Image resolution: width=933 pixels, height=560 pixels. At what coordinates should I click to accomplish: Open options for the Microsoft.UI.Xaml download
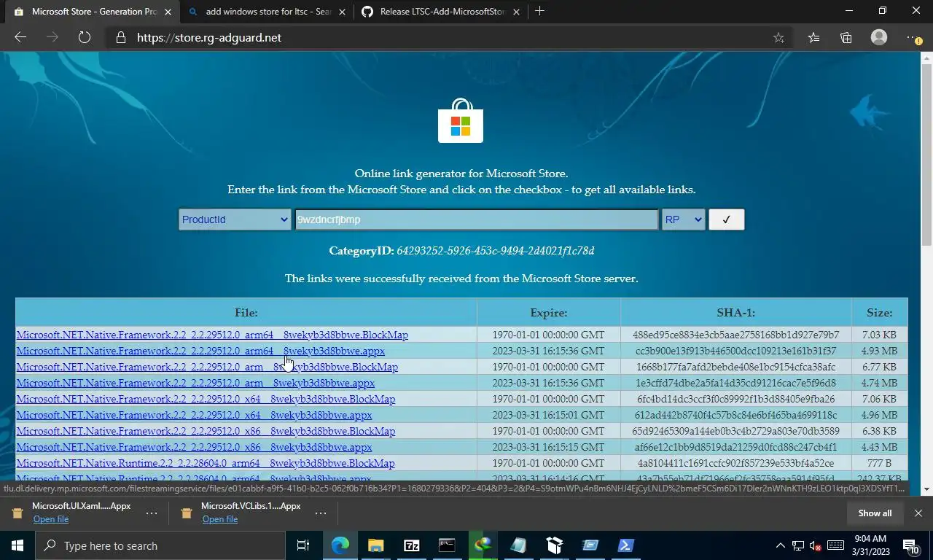tap(151, 513)
